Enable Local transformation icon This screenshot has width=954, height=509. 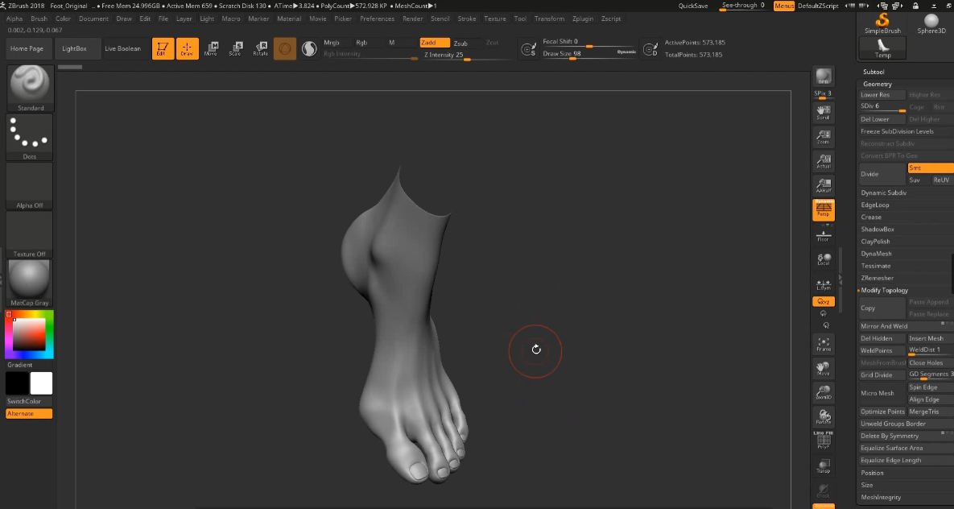tap(823, 260)
